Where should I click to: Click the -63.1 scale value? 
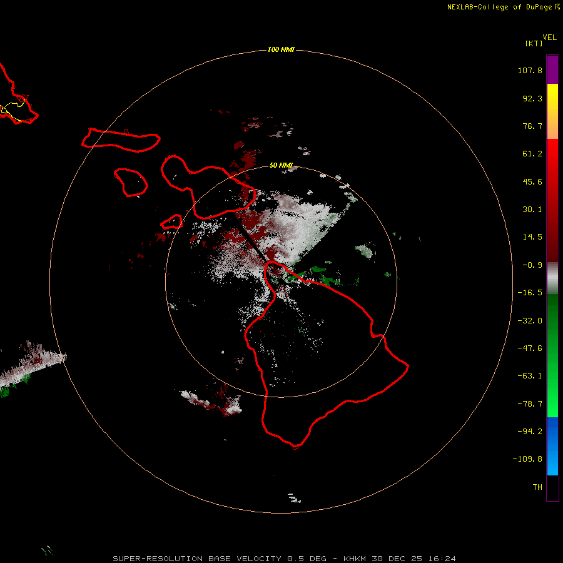pyautogui.click(x=530, y=376)
